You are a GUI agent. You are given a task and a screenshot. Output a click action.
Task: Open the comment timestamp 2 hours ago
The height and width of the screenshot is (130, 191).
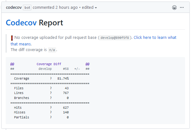coord(66,8)
